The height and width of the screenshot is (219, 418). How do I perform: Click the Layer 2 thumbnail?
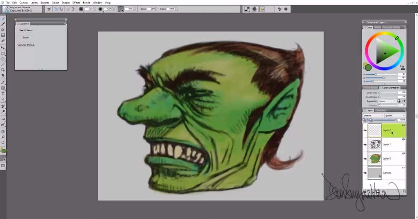374,130
